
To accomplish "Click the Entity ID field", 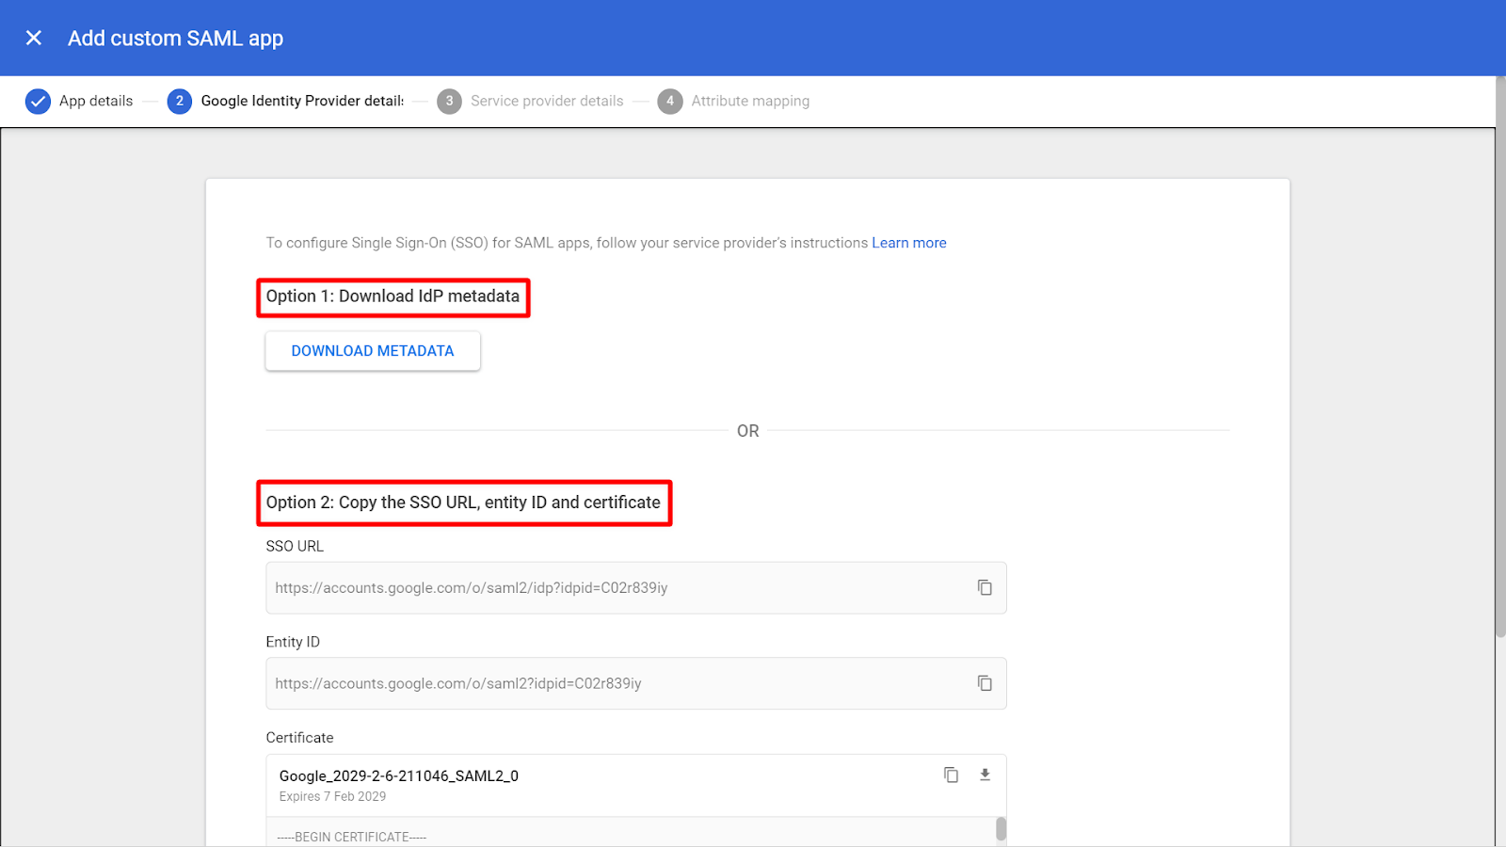I will click(x=635, y=683).
